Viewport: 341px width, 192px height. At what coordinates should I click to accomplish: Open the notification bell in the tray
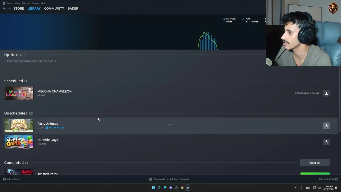click(x=336, y=188)
